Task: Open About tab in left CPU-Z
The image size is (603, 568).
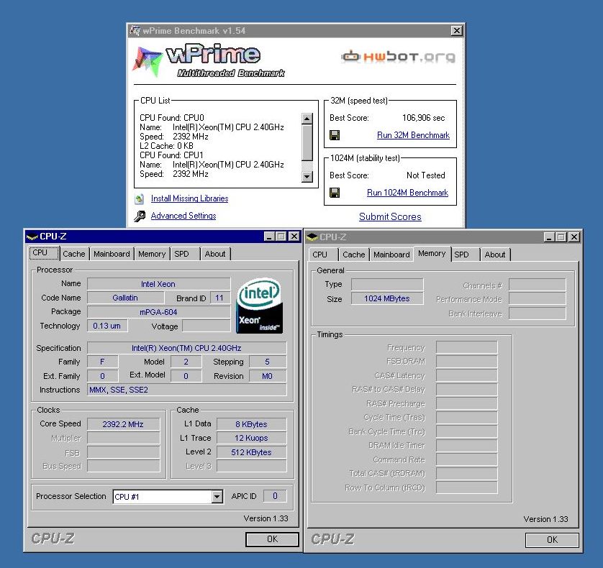Action: tap(215, 254)
